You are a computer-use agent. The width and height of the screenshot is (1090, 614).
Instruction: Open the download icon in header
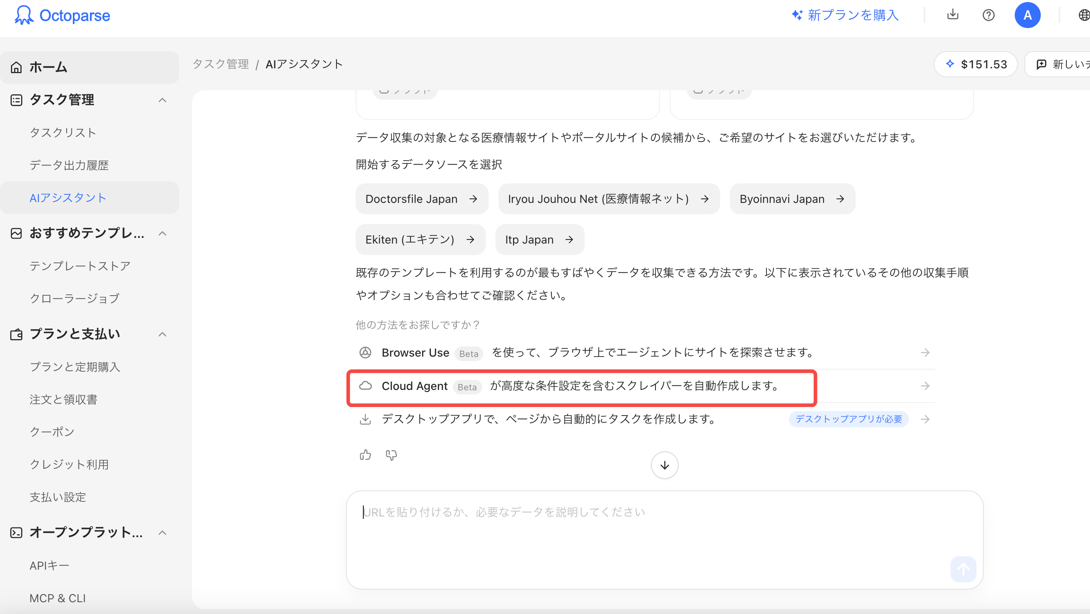952,15
